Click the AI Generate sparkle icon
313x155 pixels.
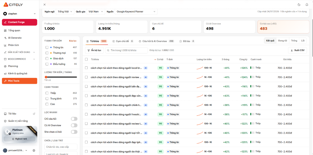(5, 38)
